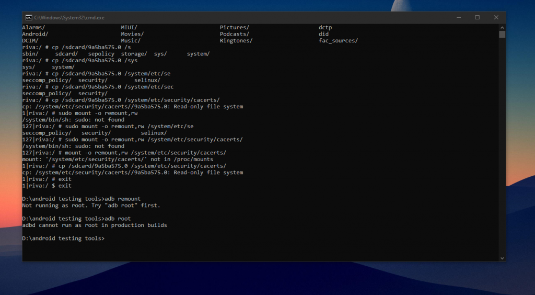Click the 'adb remount' command line
Image resolution: width=535 pixels, height=295 pixels.
(x=82, y=199)
